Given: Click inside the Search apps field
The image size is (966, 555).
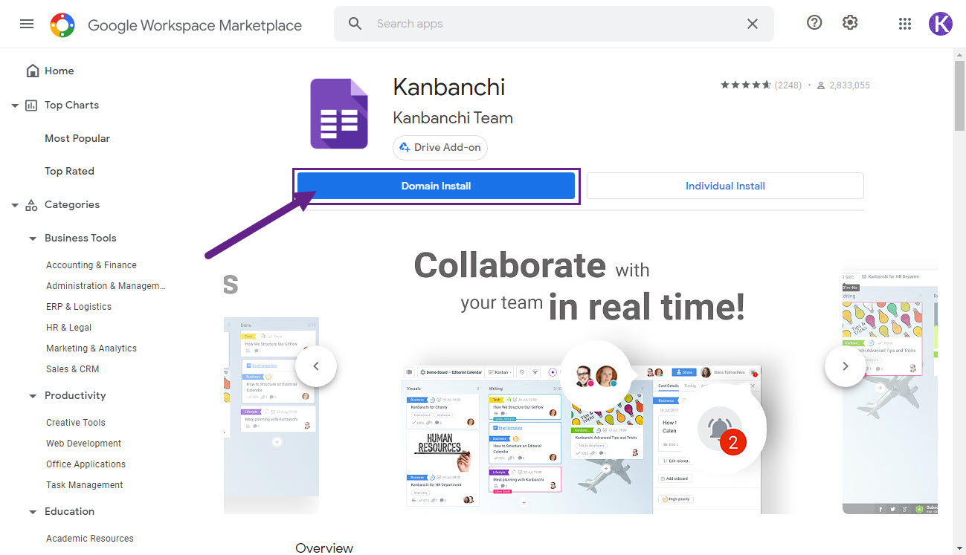Looking at the screenshot, I should (554, 24).
